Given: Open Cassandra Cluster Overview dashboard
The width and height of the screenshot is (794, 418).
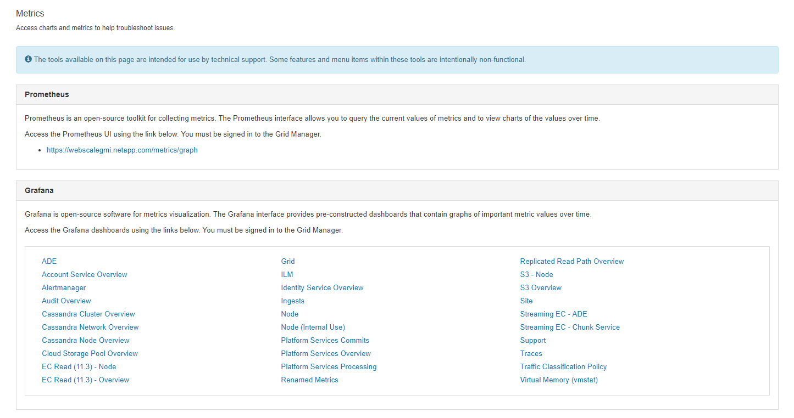Looking at the screenshot, I should 88,314.
